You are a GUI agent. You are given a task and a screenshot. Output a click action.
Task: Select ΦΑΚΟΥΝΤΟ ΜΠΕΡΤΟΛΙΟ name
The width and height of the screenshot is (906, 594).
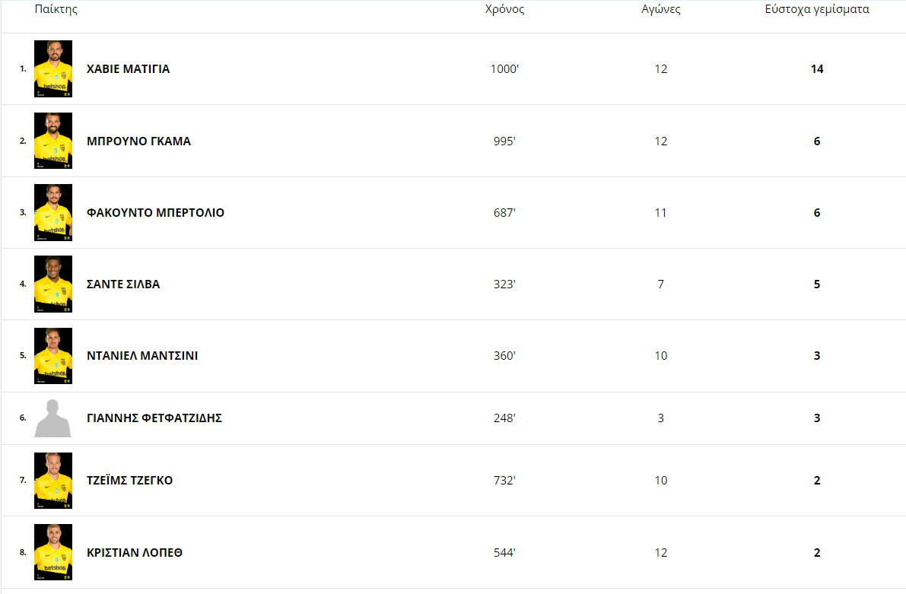coord(155,213)
